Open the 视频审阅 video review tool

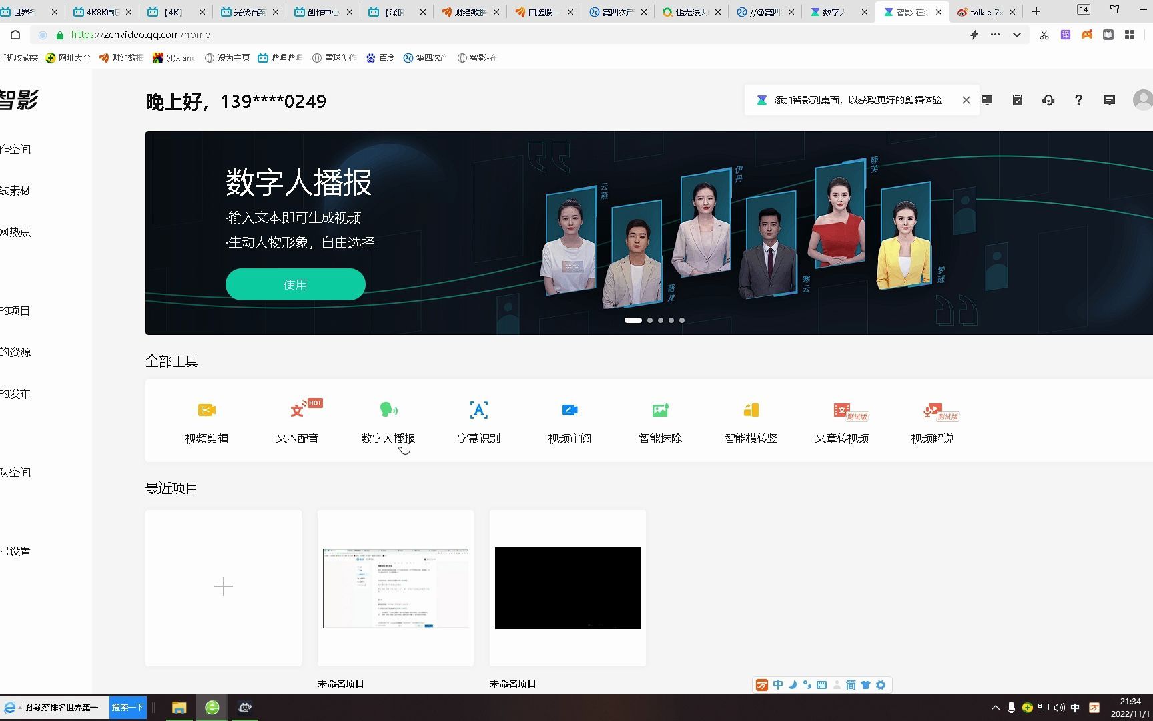point(569,422)
